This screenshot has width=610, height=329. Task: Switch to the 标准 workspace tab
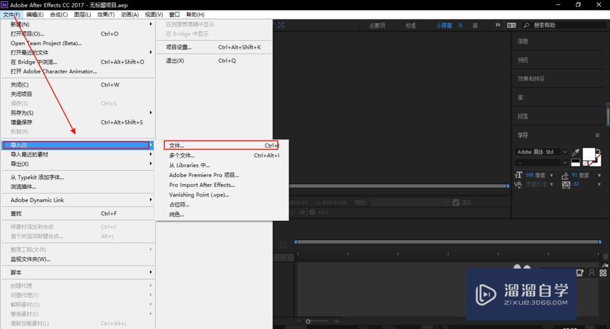click(411, 25)
